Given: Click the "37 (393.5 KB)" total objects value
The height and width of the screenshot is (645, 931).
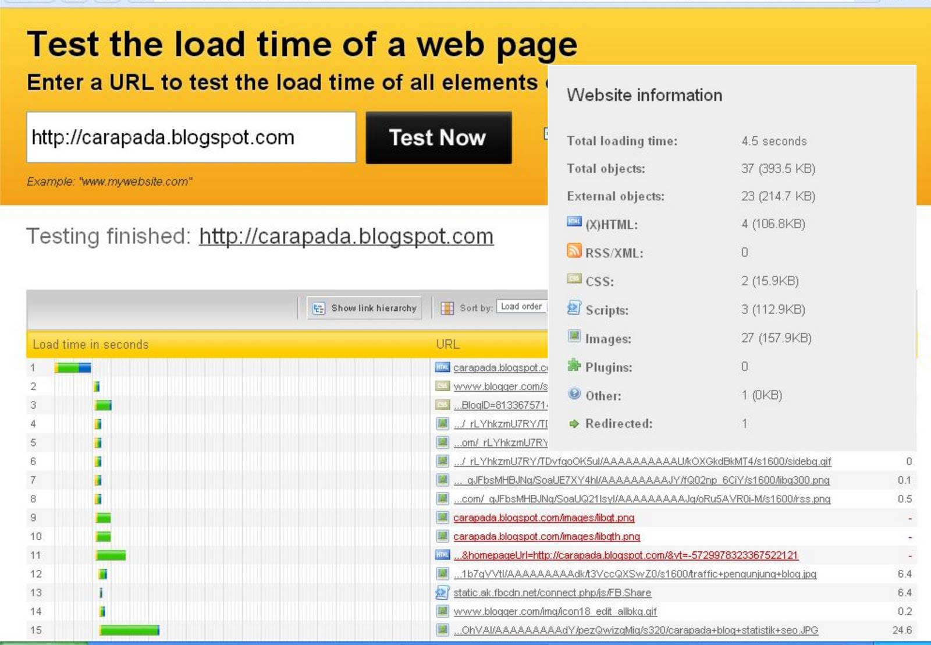Looking at the screenshot, I should click(778, 168).
